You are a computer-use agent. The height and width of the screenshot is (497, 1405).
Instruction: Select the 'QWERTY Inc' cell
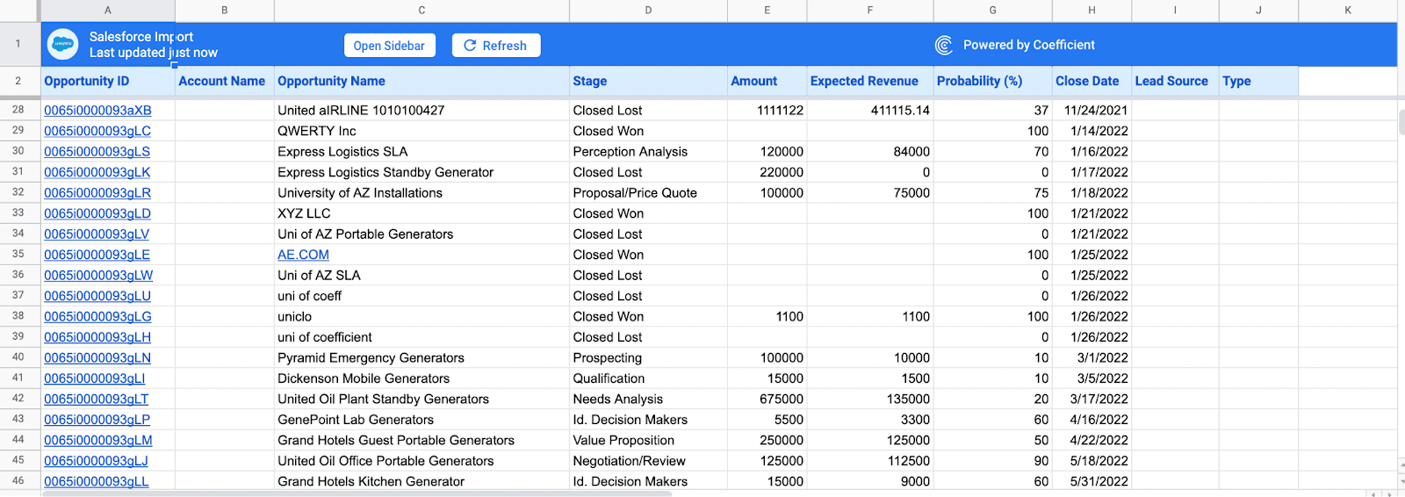(421, 131)
